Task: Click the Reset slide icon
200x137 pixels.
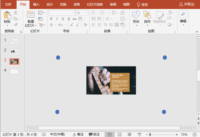Action: (x=40, y=18)
